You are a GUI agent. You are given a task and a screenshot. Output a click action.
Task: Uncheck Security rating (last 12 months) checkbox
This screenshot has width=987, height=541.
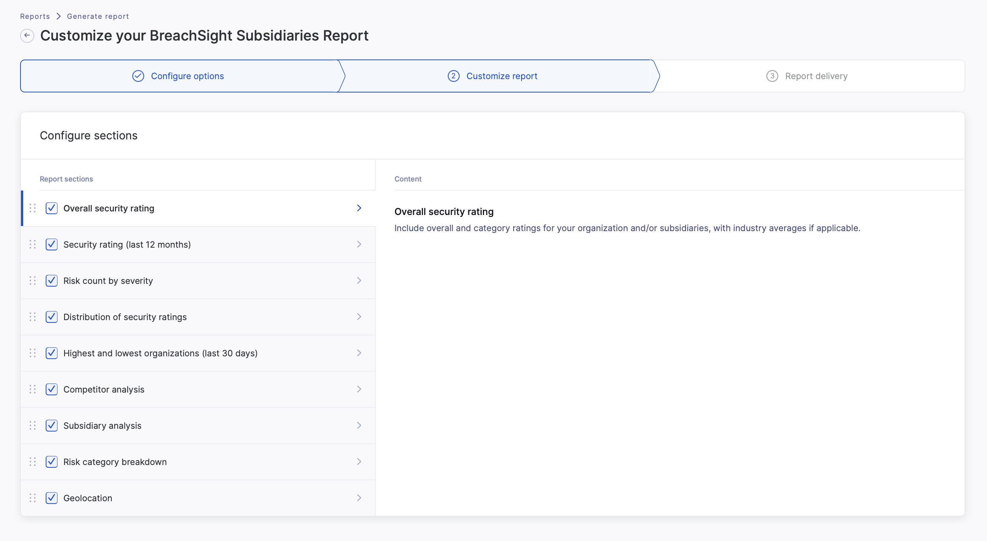[x=52, y=245]
